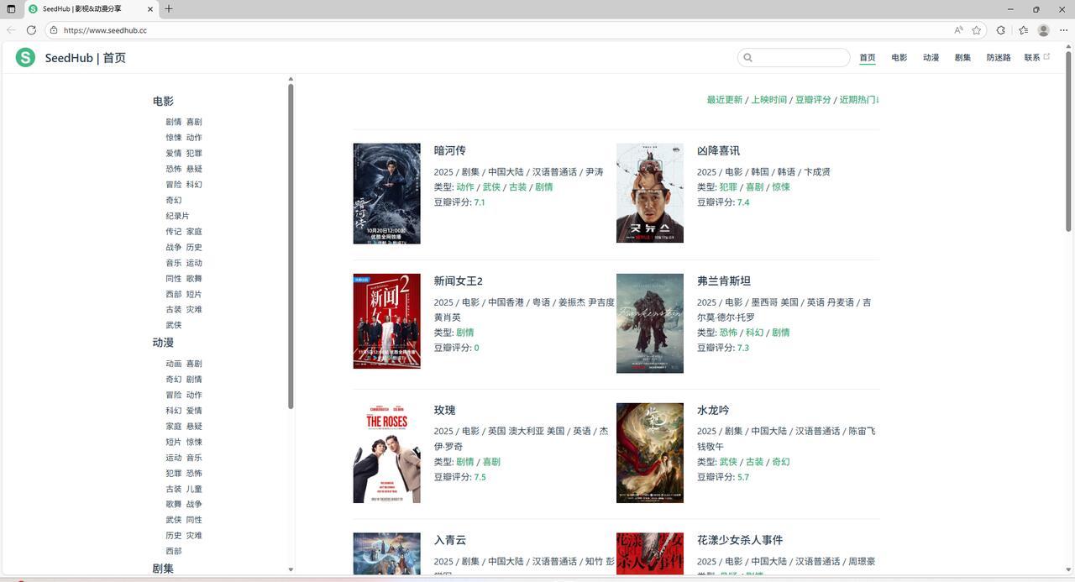Open 凶降喜讯 poster thumbnail

click(x=650, y=193)
